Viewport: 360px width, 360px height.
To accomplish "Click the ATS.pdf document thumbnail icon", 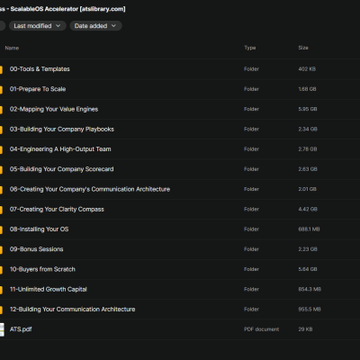I will point(2,329).
